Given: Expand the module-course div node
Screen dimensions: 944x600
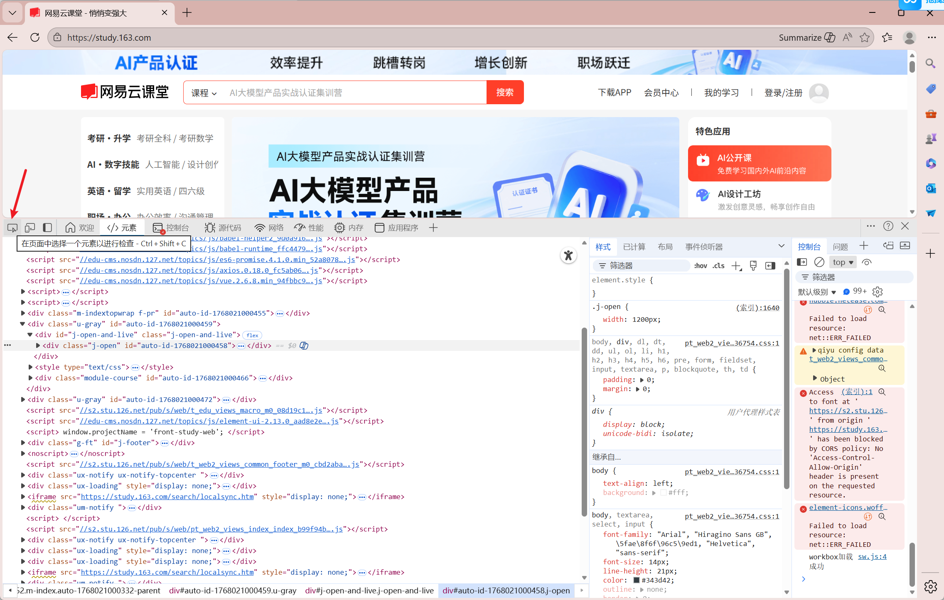Looking at the screenshot, I should [x=30, y=378].
